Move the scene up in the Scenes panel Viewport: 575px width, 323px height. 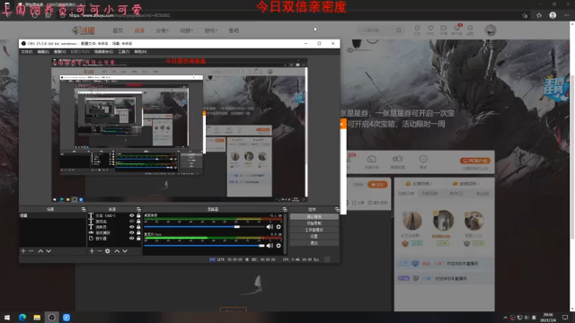click(x=40, y=251)
